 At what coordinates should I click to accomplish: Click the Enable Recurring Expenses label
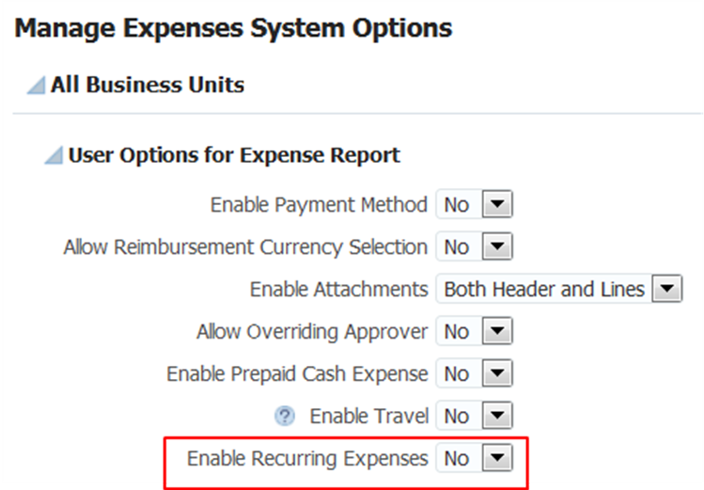pyautogui.click(x=307, y=458)
